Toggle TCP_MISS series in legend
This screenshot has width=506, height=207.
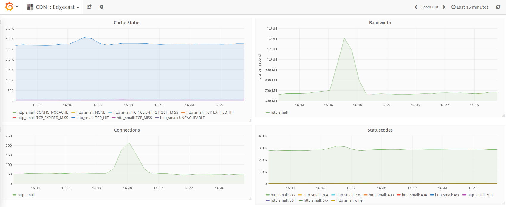click(x=134, y=118)
